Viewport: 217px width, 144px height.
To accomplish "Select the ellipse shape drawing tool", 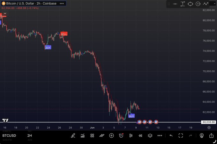I will click(190, 4).
